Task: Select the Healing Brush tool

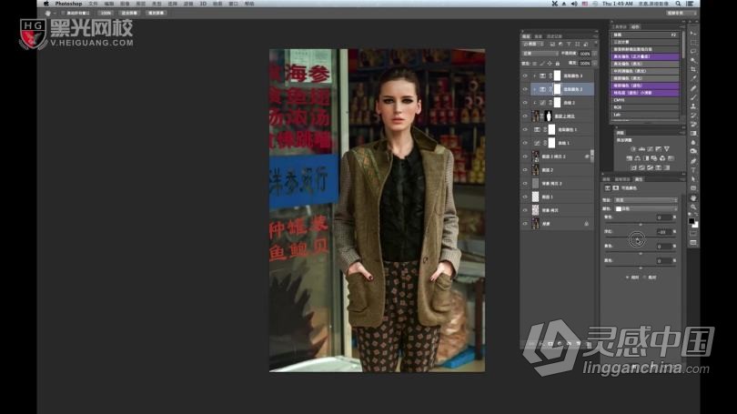Action: (693, 88)
